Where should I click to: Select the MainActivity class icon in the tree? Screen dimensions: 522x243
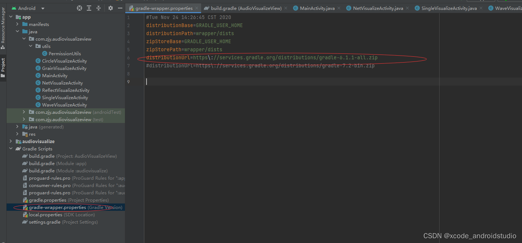tap(38, 75)
